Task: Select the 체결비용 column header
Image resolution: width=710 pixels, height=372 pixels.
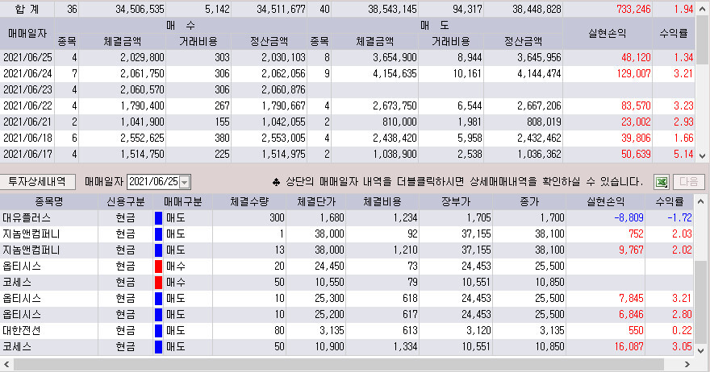Action: 382,201
